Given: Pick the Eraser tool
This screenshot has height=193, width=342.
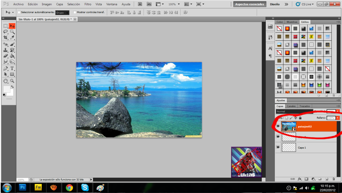Looking at the screenshot, I should (x=6, y=56).
